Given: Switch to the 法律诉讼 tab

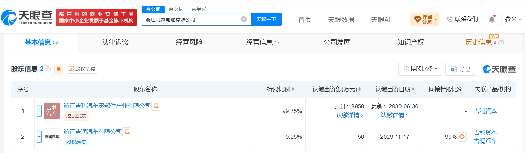Looking at the screenshot, I should coord(115,42).
